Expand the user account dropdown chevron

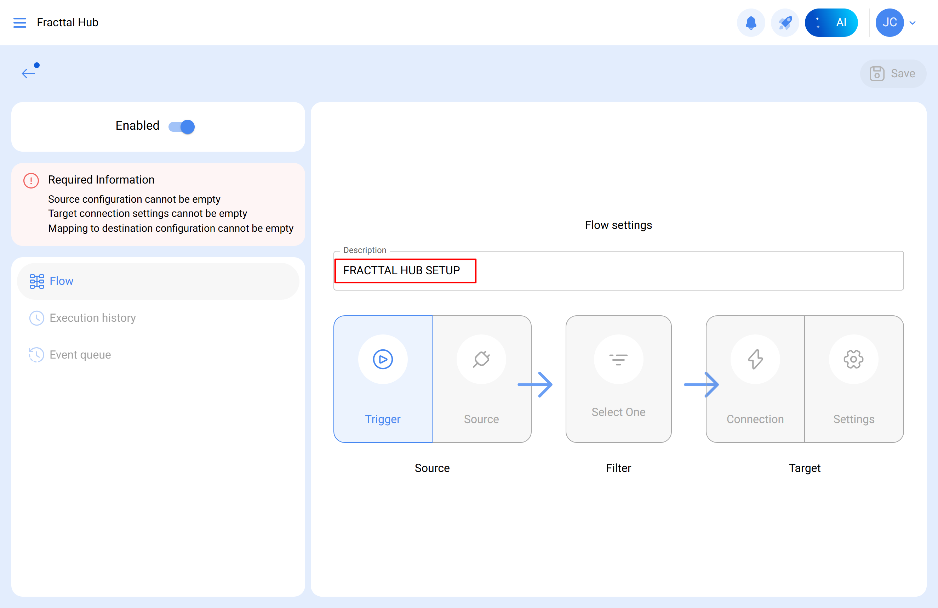[x=913, y=23]
